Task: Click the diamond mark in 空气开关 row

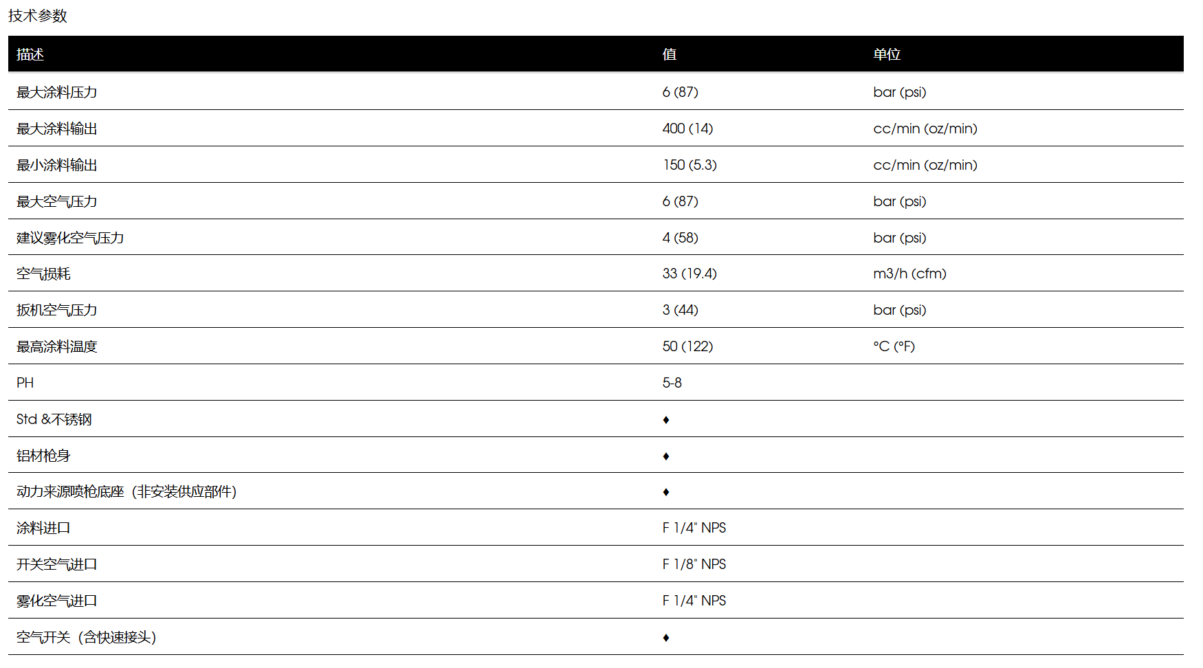Action: 665,638
